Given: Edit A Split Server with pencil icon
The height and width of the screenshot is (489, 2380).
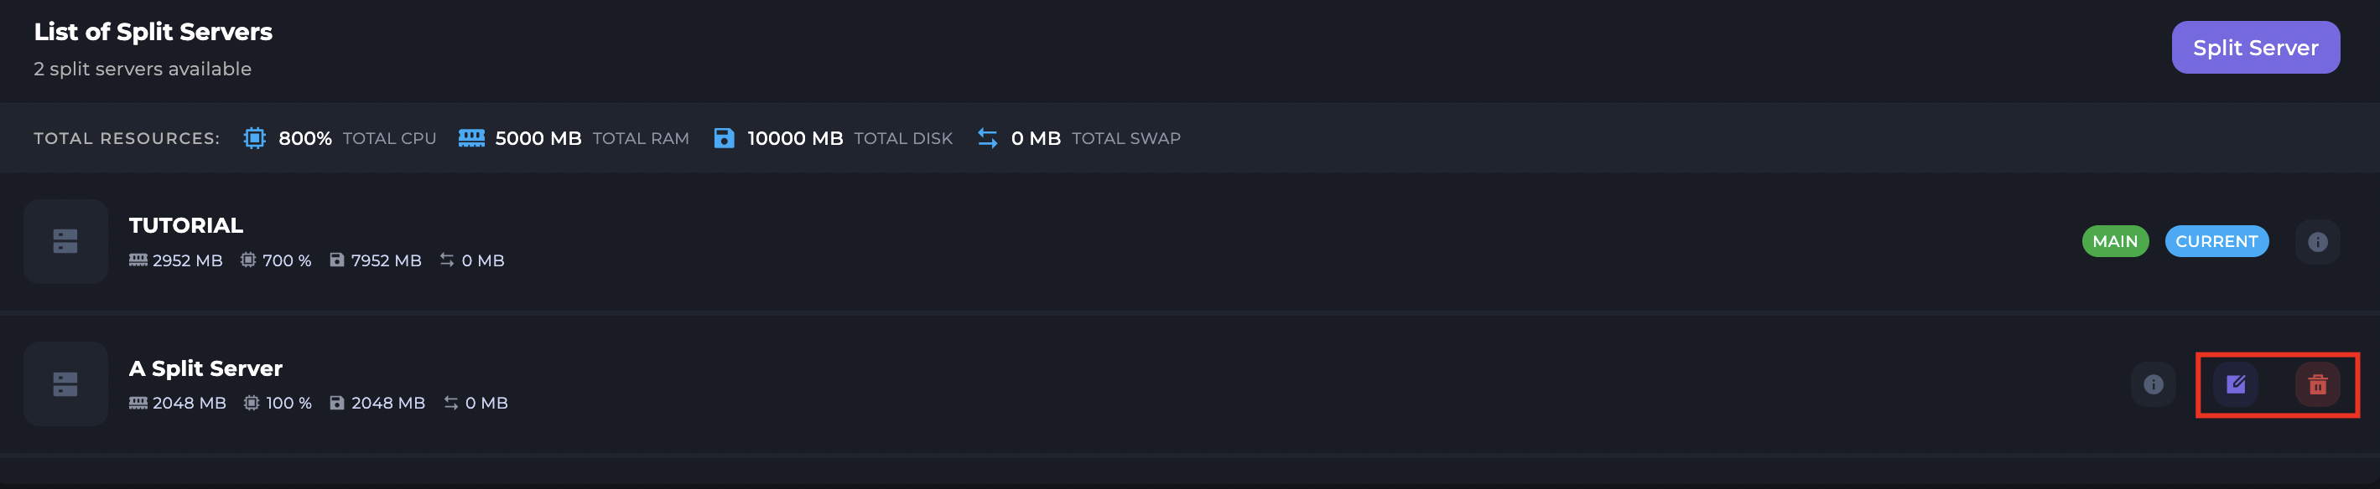Looking at the screenshot, I should [2235, 383].
